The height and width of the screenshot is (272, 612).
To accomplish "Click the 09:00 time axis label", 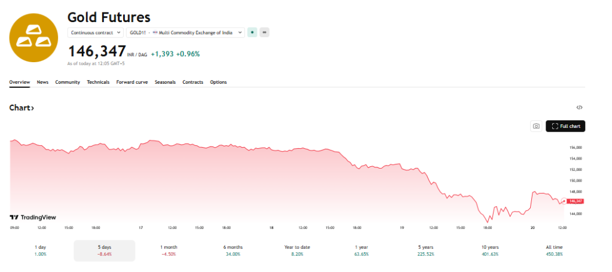I will click(14, 228).
